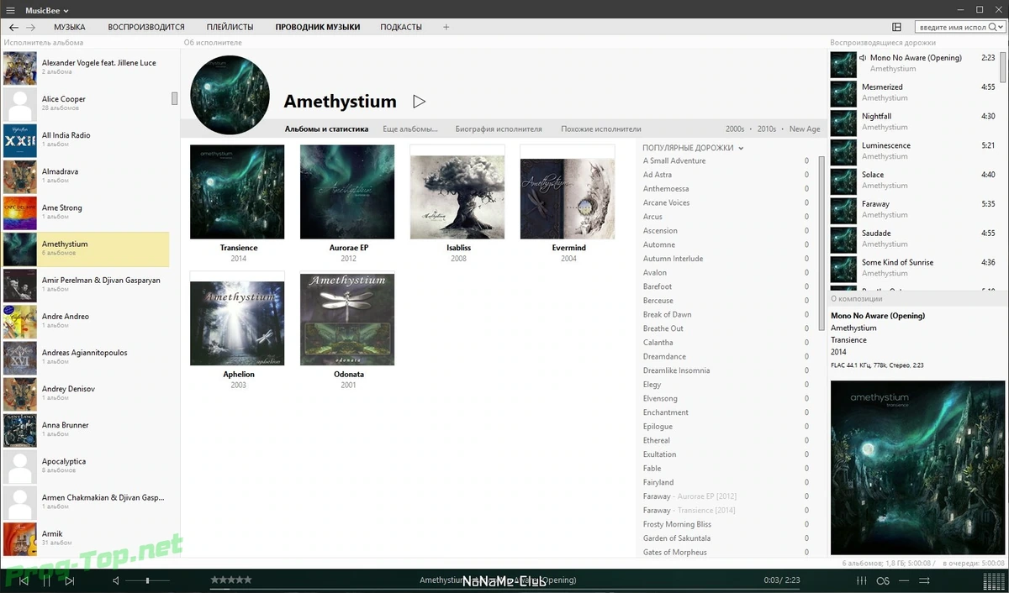The width and height of the screenshot is (1009, 593).
Task: Pause playback
Action: [47, 580]
